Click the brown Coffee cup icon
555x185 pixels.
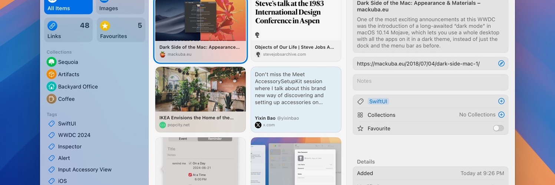pyautogui.click(x=52, y=99)
